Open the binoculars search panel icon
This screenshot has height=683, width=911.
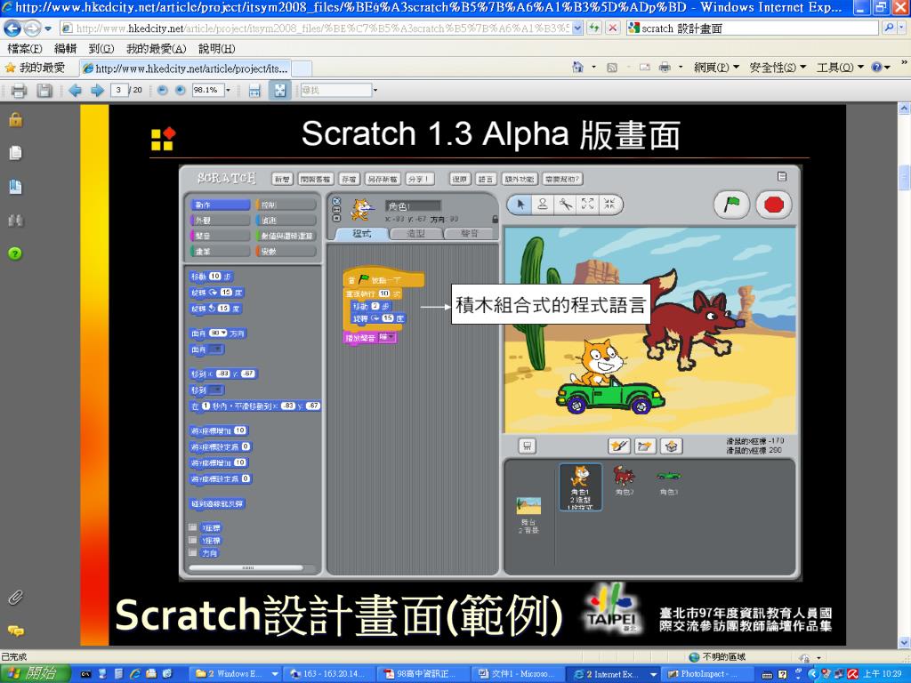[x=16, y=221]
